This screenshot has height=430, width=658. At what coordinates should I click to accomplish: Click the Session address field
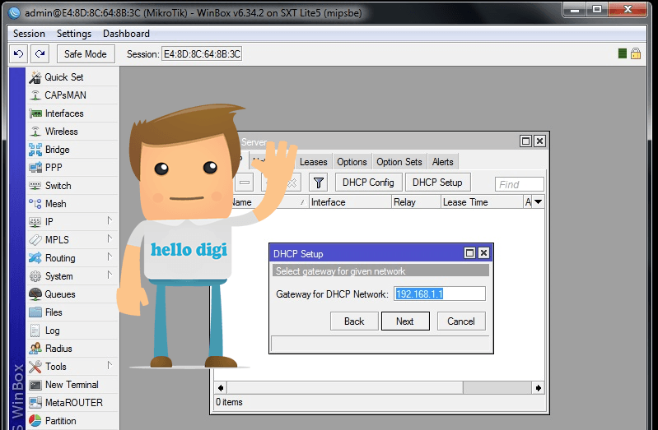click(x=202, y=54)
